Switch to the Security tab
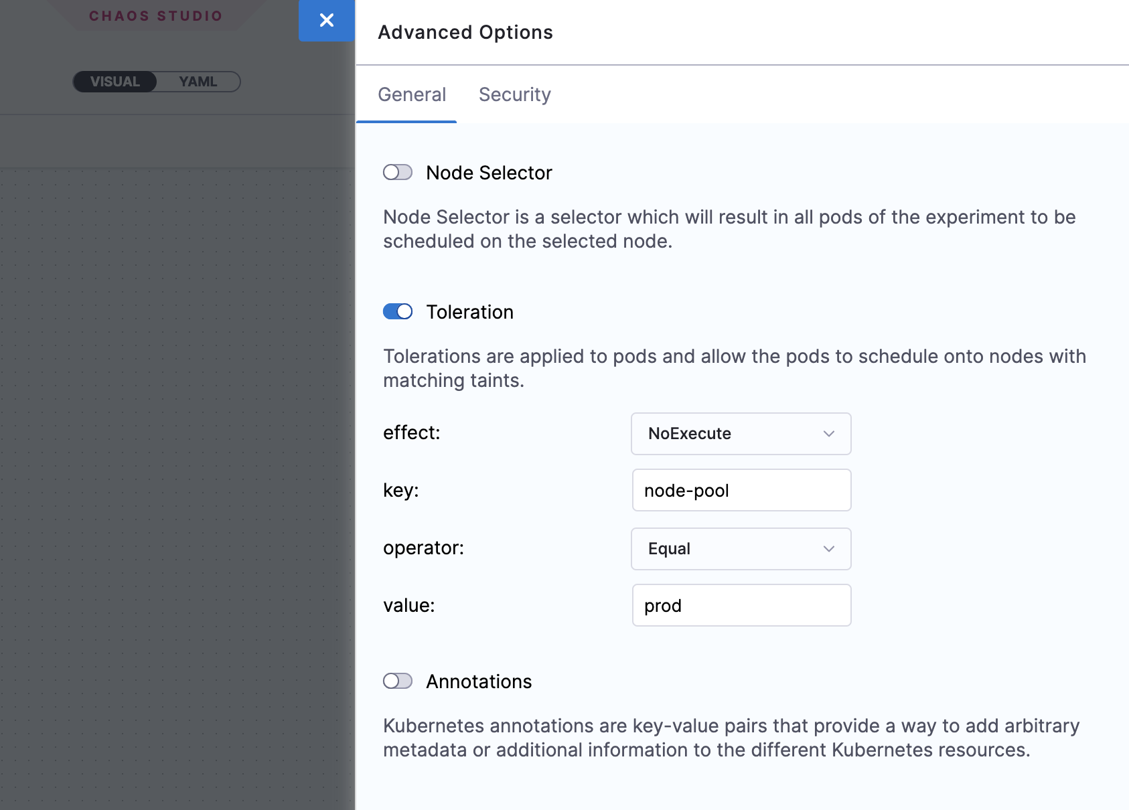1129x810 pixels. (514, 95)
